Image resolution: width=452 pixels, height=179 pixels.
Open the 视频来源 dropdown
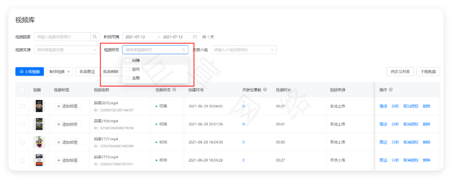tap(67, 50)
